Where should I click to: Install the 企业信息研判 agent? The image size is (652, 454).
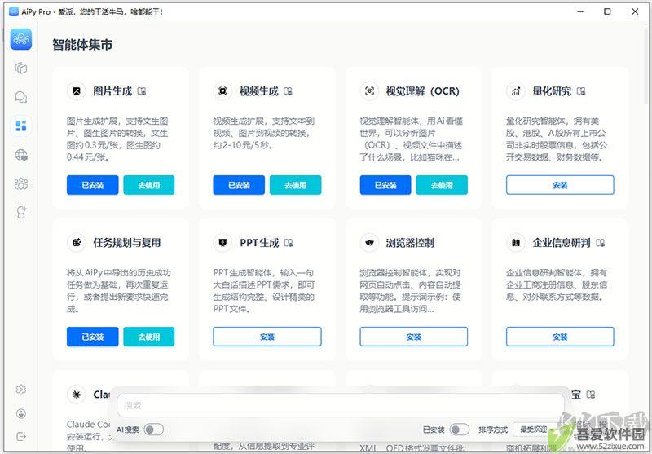[560, 337]
